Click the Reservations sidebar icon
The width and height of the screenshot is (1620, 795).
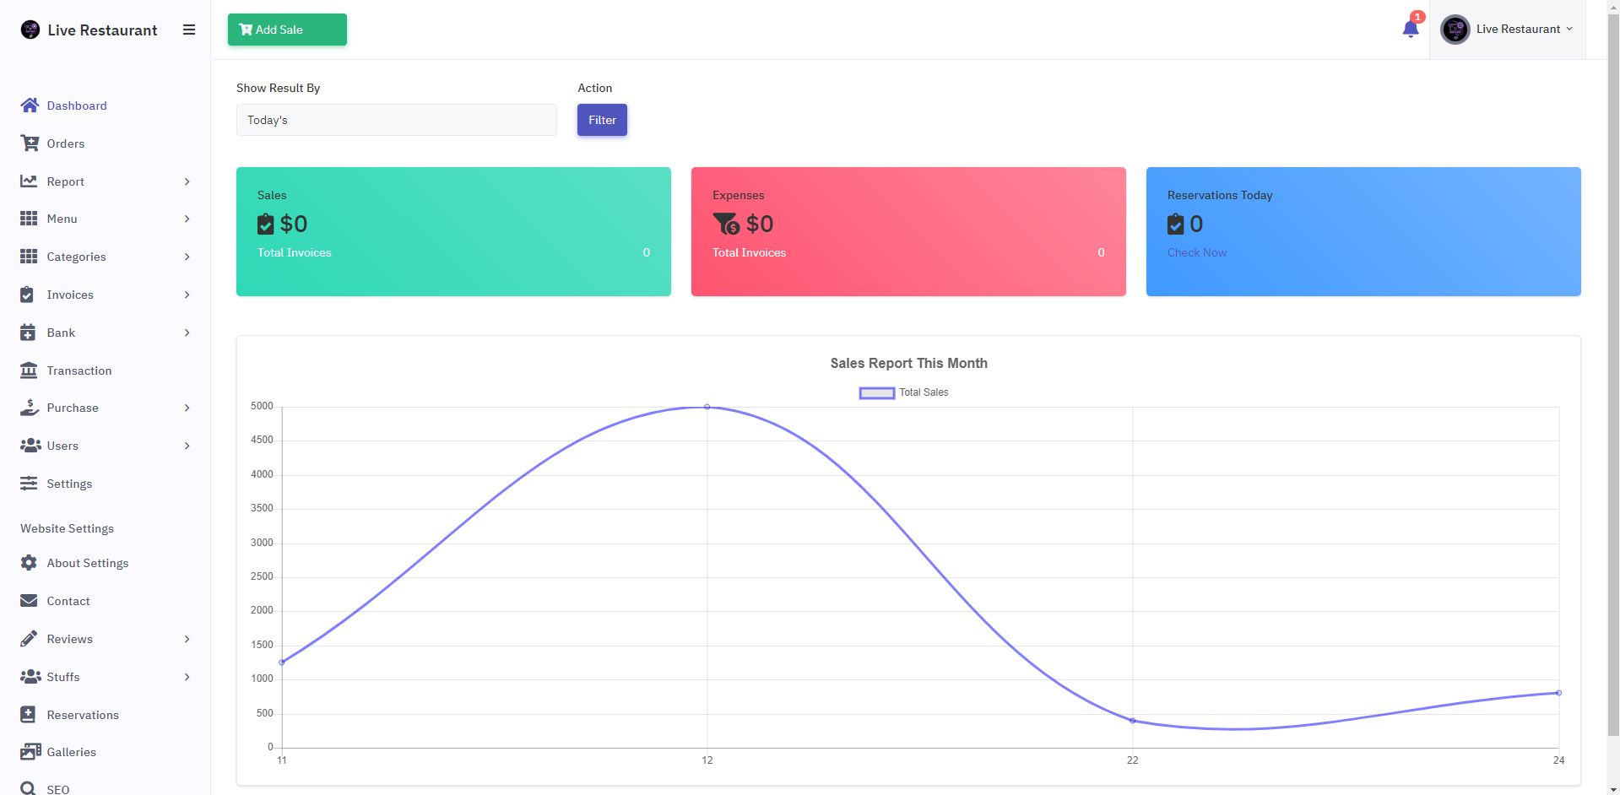tap(29, 715)
